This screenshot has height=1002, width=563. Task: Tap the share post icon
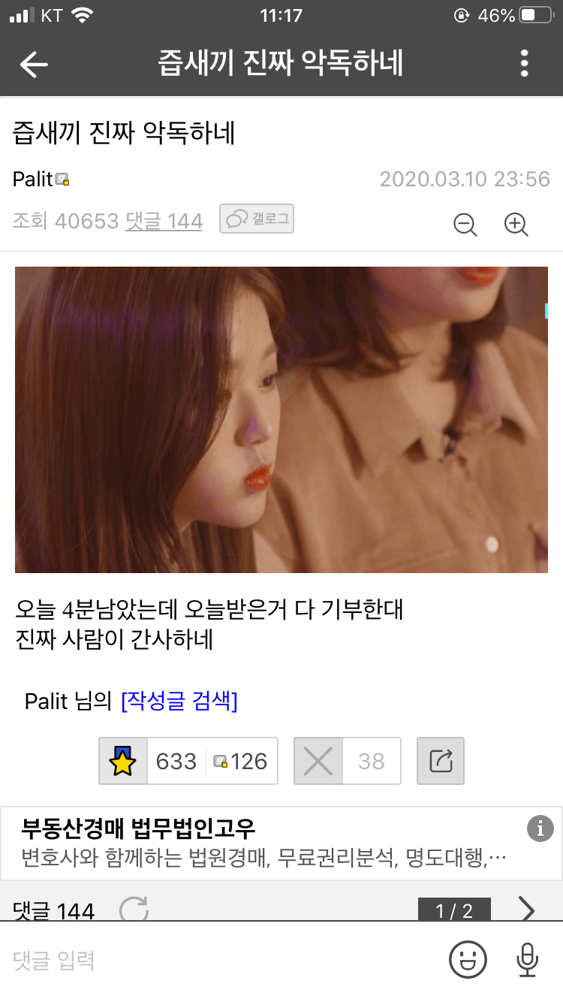coord(441,761)
